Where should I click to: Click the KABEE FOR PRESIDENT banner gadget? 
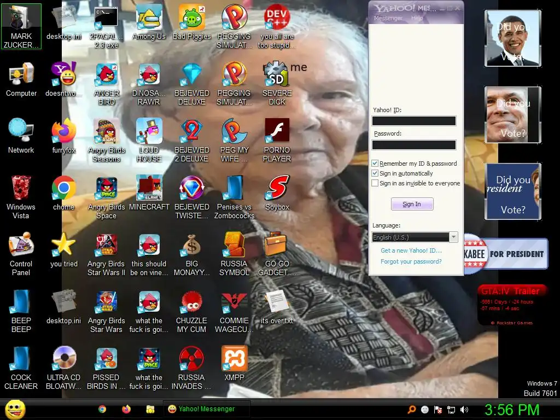coord(506,254)
